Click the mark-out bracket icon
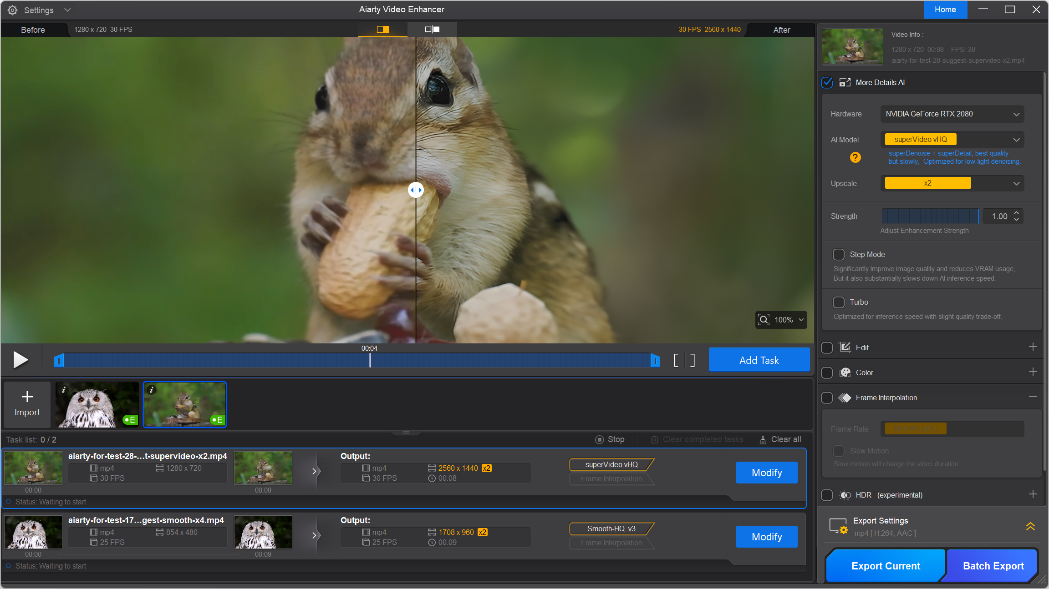Image resolution: width=1049 pixels, height=589 pixels. (692, 360)
